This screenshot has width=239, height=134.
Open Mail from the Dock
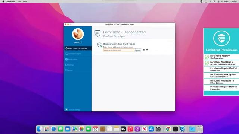[68, 129]
